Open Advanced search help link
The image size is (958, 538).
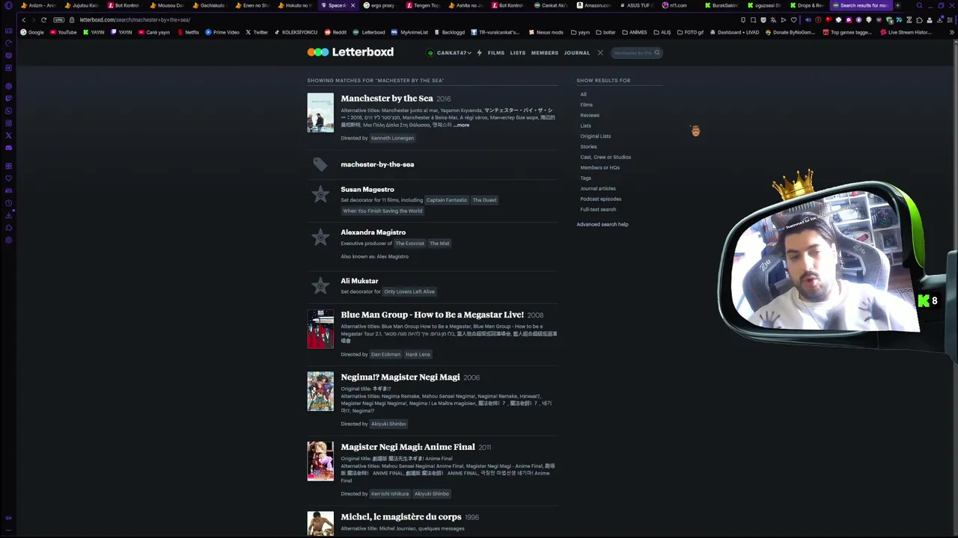[x=602, y=225]
